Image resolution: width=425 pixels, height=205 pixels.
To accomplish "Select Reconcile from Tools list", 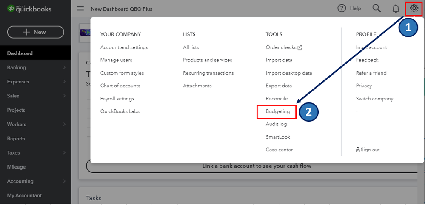I will click(277, 99).
